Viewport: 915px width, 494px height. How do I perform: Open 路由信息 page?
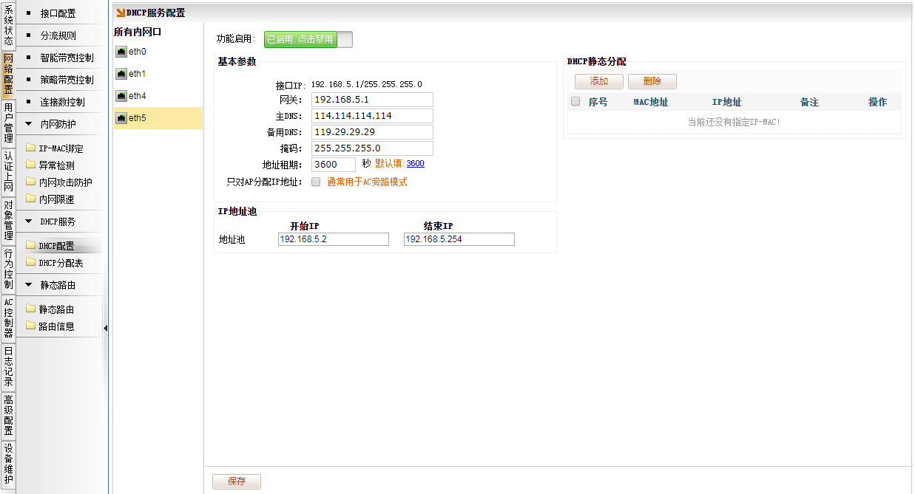pyautogui.click(x=56, y=326)
